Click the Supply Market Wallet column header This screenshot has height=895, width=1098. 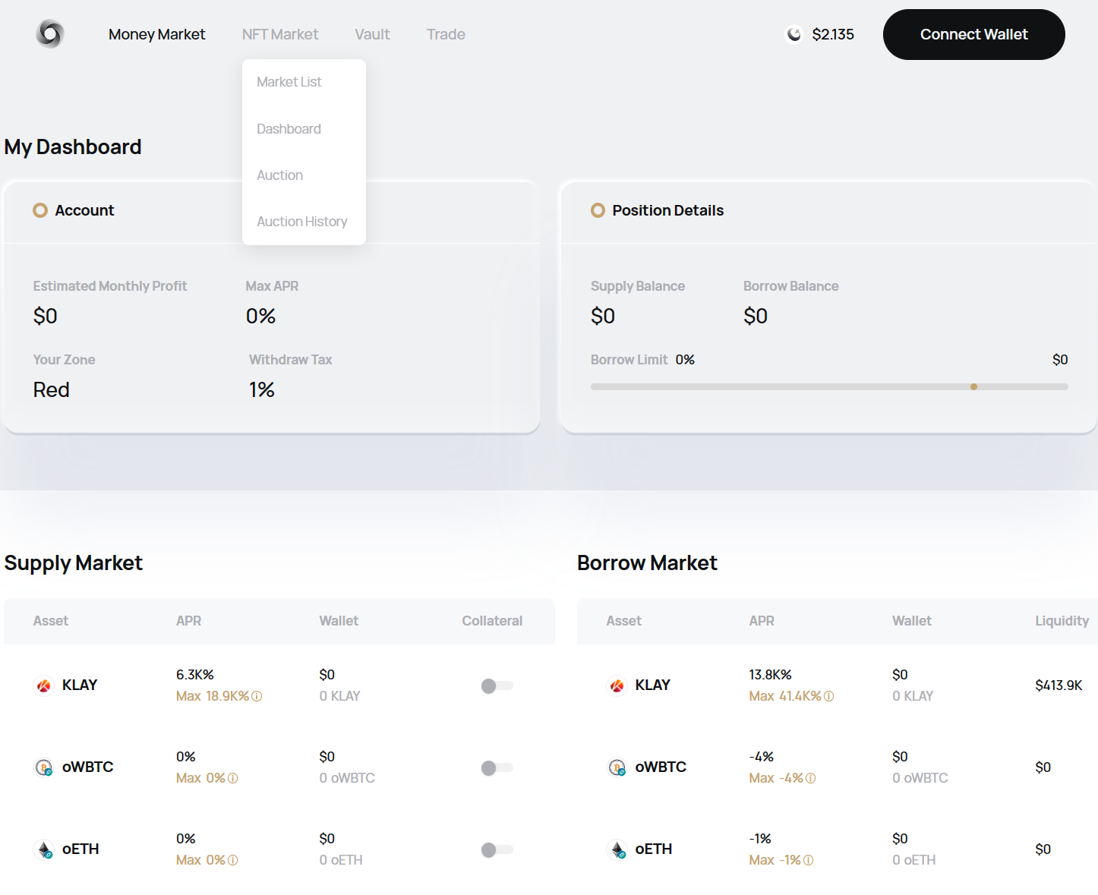339,621
